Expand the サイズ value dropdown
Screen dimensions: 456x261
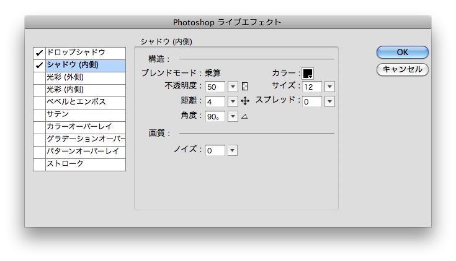click(x=329, y=86)
